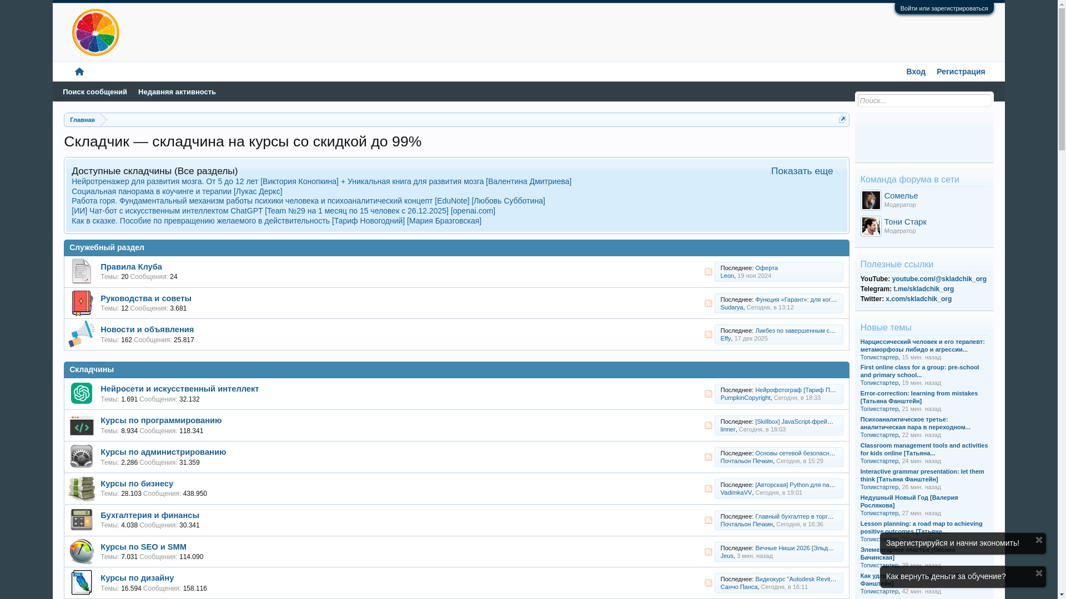This screenshot has width=1066, height=599.
Task: Open RSS feed for Курсы по дизайну
Action: click(708, 583)
